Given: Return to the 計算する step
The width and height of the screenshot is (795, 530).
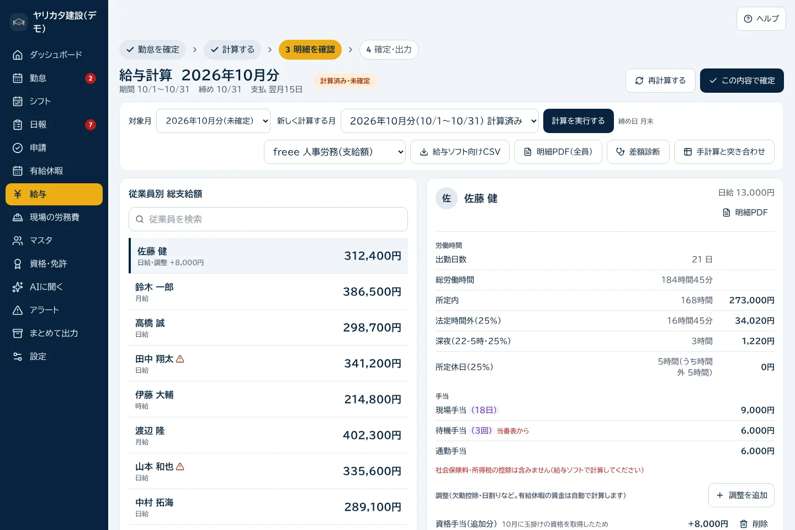Looking at the screenshot, I should (x=232, y=50).
